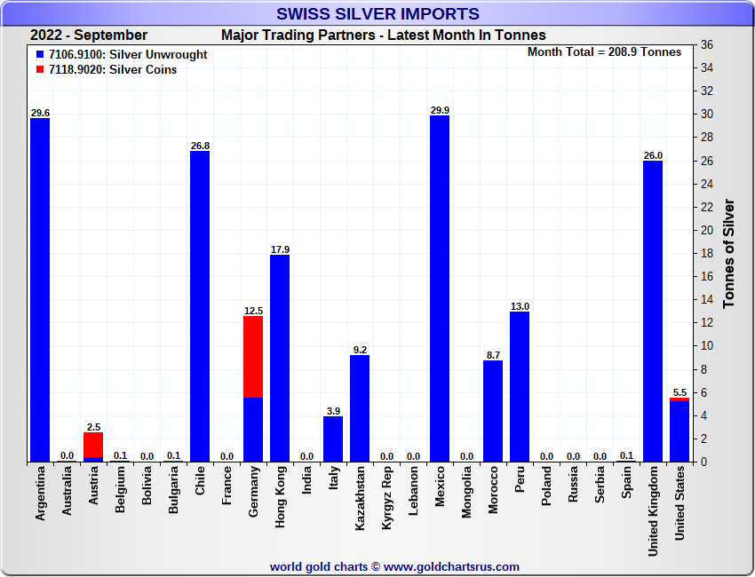Click the 'Germany' axis label

(x=253, y=492)
